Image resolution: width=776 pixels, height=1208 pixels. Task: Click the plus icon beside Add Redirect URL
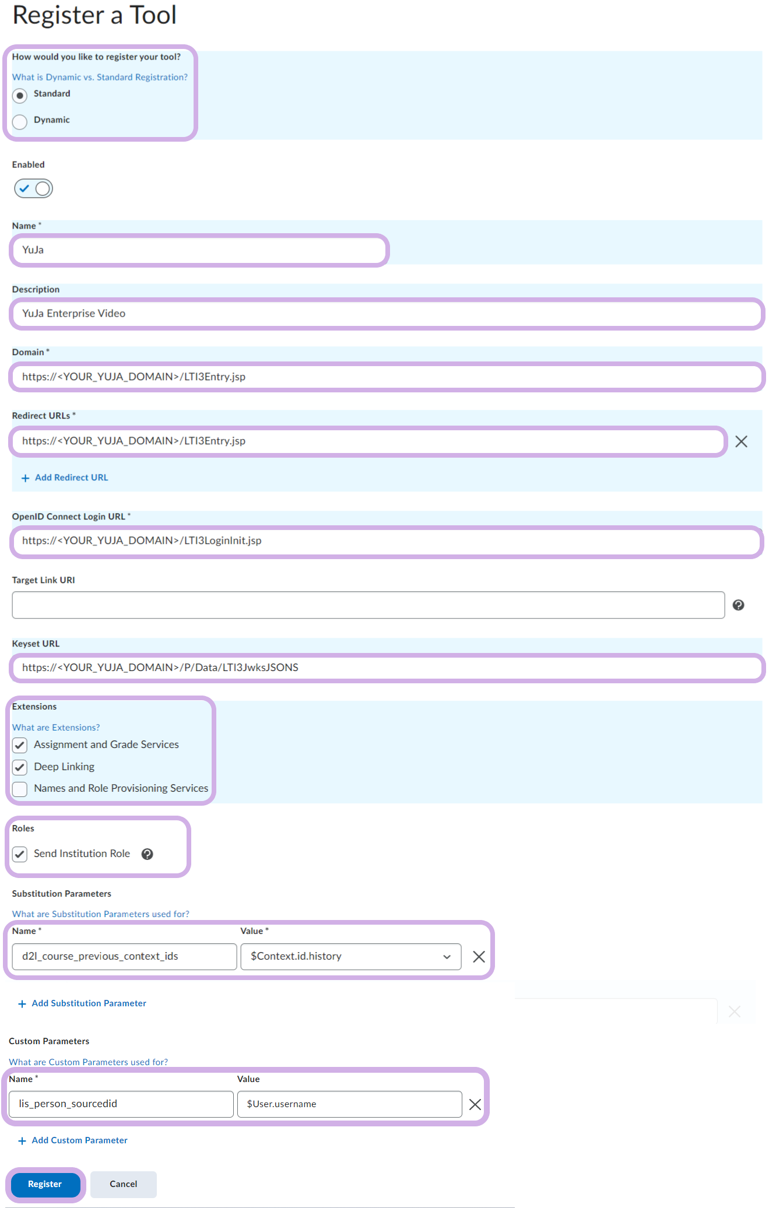pyautogui.click(x=25, y=478)
